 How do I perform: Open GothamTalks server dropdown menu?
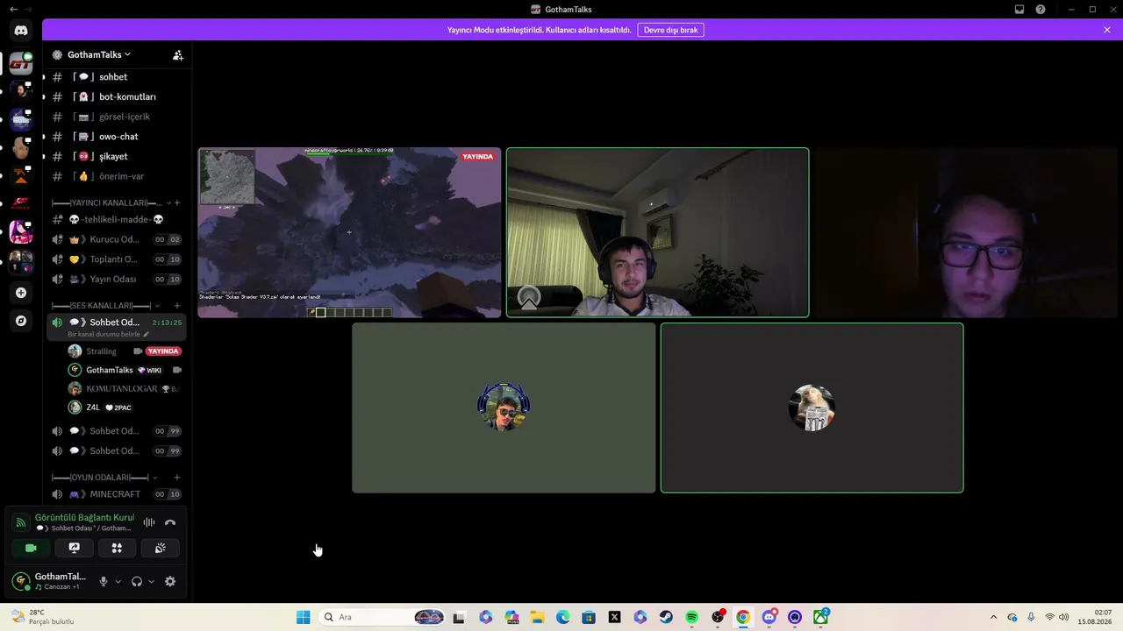pyautogui.click(x=99, y=54)
